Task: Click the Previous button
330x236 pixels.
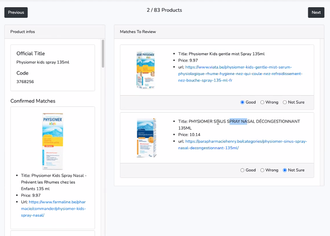Action: coord(16,13)
